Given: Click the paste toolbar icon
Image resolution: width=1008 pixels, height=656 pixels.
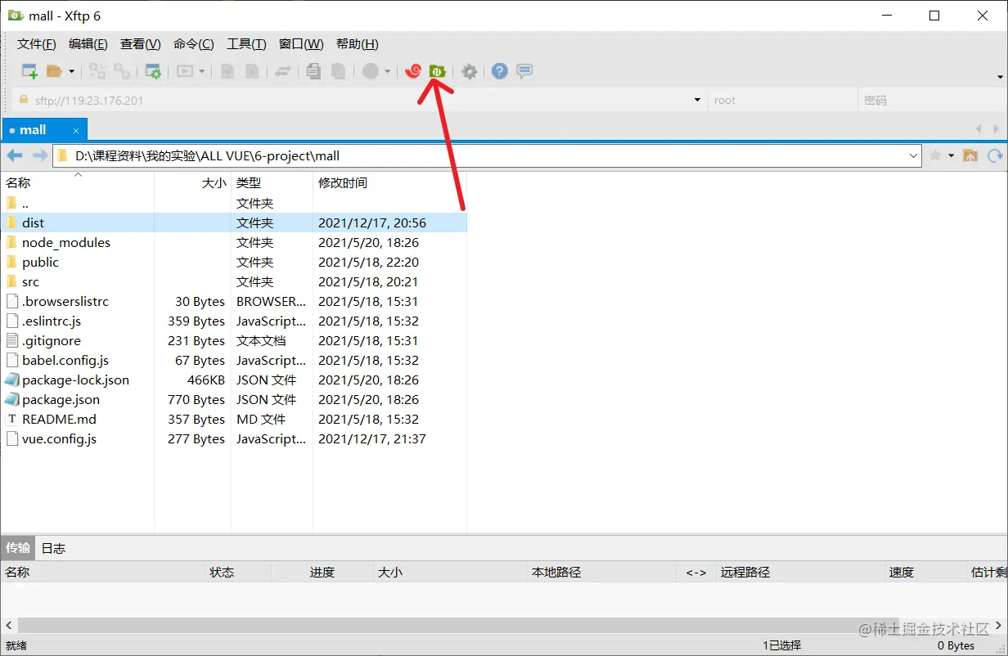Looking at the screenshot, I should [x=338, y=71].
